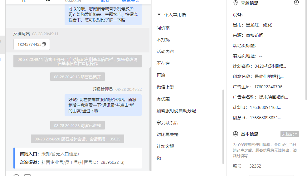Viewport: 307px width, 176px height.
Task: Click the quick phrases panel scrollbar
Action: [x=223, y=127]
